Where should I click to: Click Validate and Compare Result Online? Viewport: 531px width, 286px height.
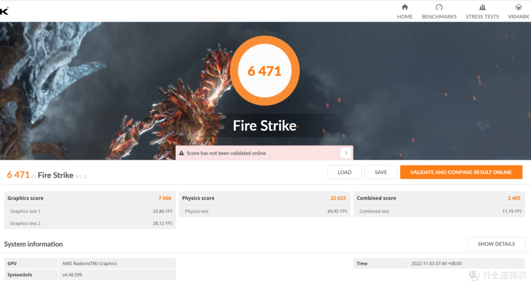pyautogui.click(x=461, y=172)
